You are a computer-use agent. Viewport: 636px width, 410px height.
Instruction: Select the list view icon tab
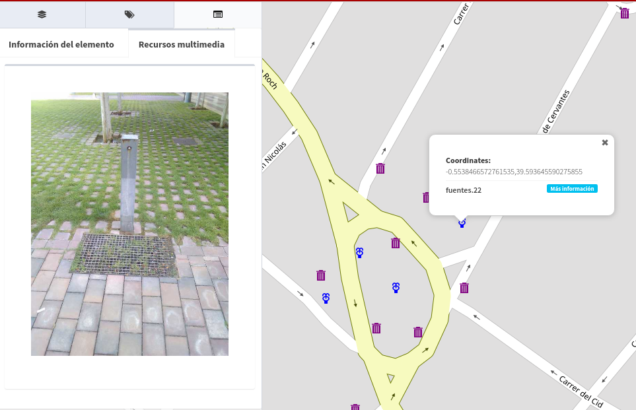(x=218, y=15)
